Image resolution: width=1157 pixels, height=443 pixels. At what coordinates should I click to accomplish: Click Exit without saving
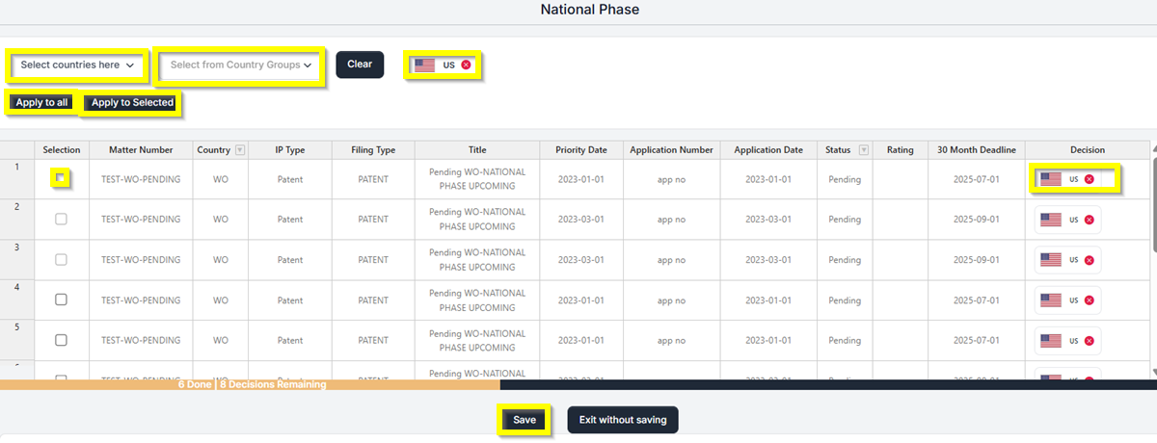click(x=623, y=420)
